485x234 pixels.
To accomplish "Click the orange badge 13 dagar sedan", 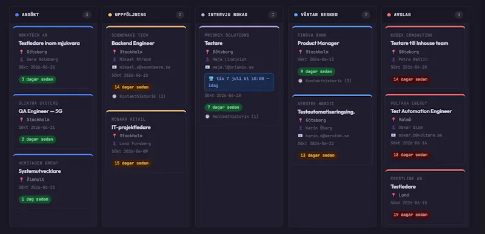I will [x=318, y=155].
